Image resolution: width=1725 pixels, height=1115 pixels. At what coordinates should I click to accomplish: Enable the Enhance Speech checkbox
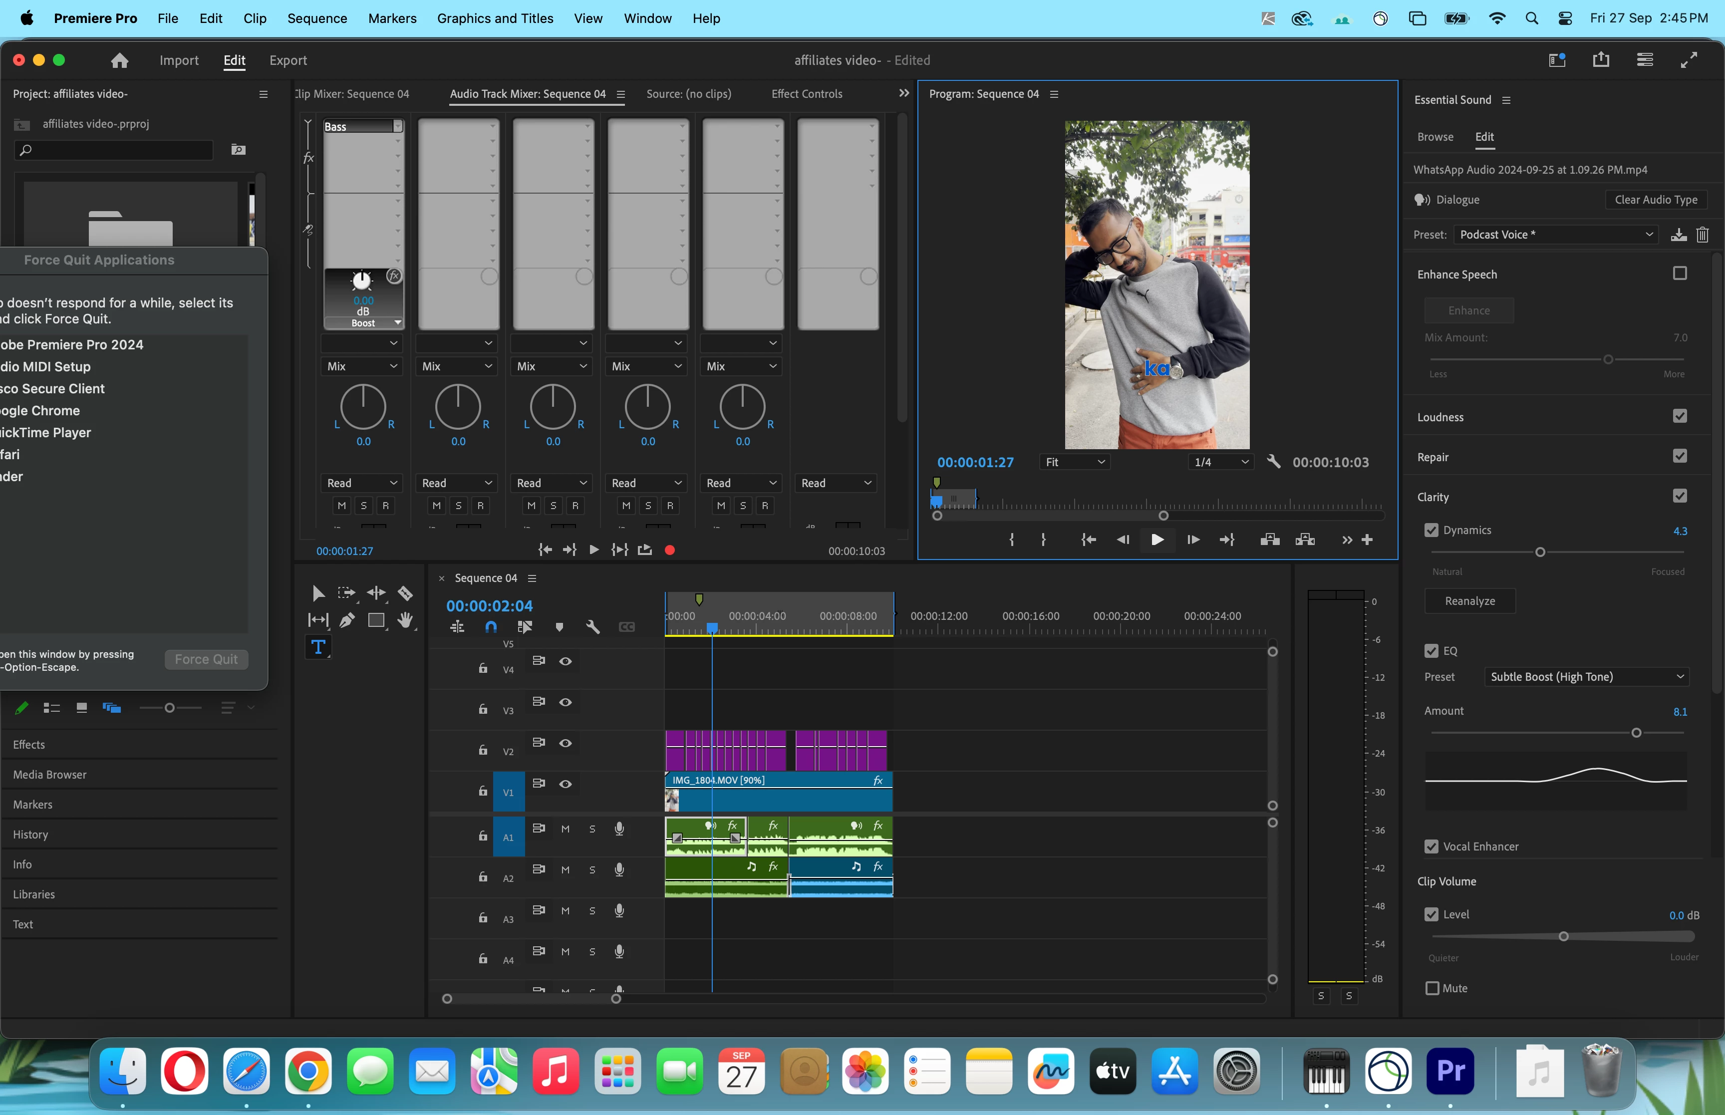tap(1680, 274)
